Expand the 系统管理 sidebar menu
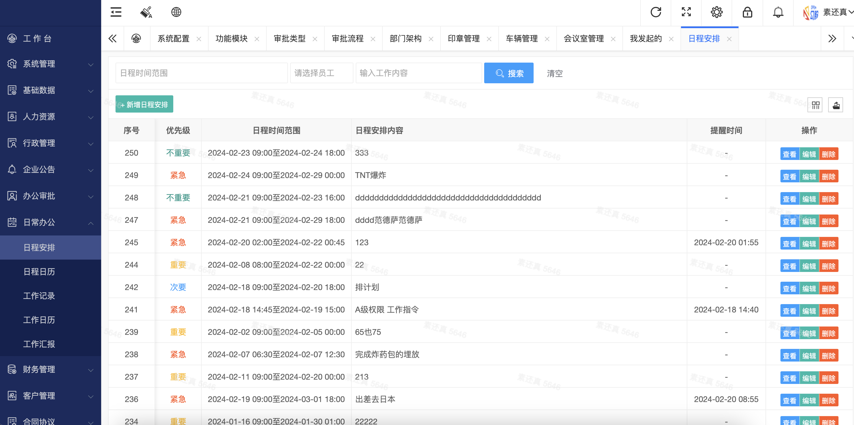The height and width of the screenshot is (425, 854). point(50,64)
